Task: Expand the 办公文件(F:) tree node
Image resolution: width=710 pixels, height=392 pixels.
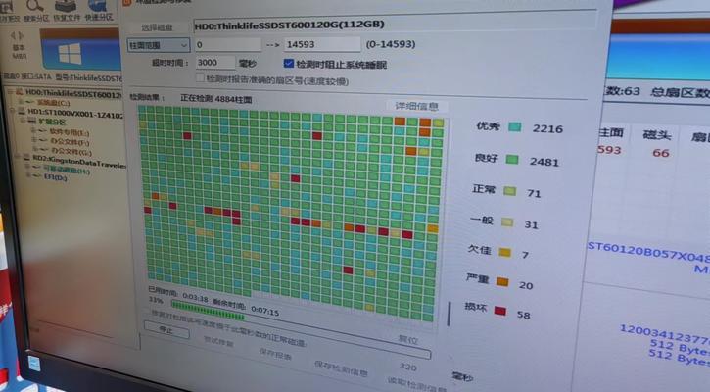Action: click(x=34, y=140)
